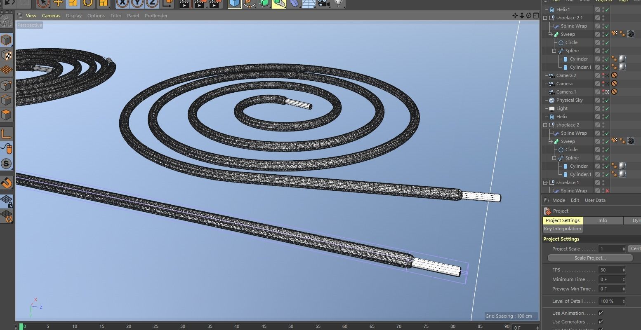
Task: Toggle the active view maximize icon
Action: (x=536, y=16)
